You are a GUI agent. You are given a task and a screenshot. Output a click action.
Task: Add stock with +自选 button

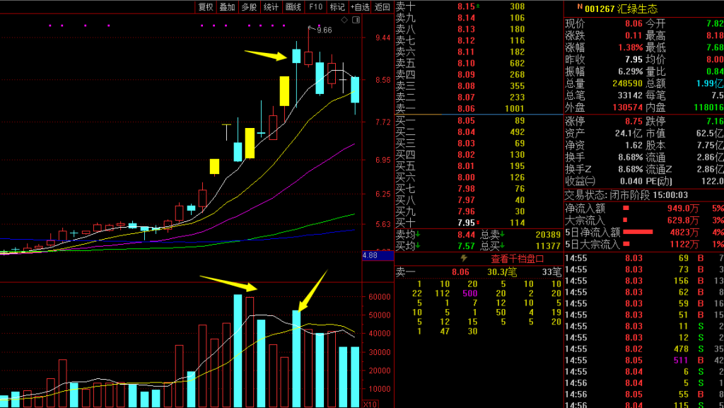pos(360,7)
